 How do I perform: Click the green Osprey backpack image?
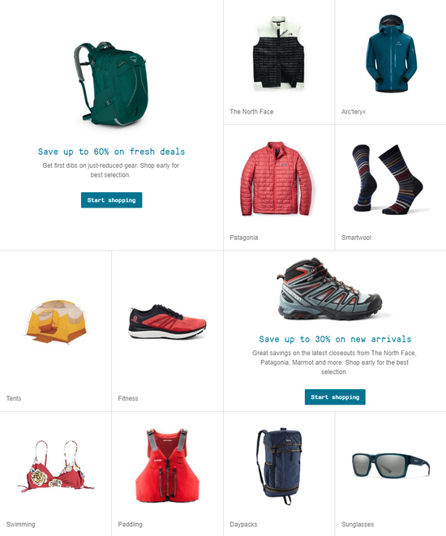[x=111, y=84]
